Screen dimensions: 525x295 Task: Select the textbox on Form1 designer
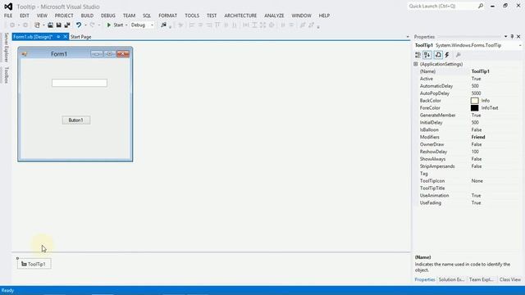[x=80, y=83]
